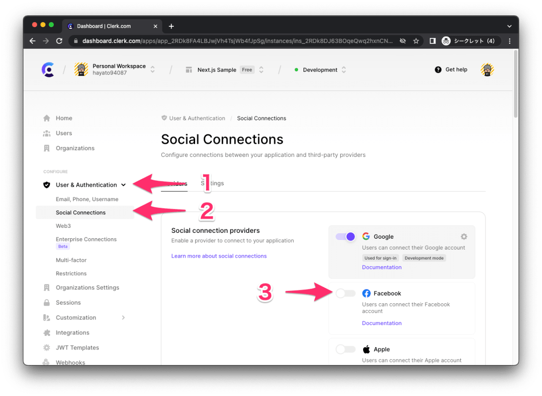Click the breadcrumb shield icon
The width and height of the screenshot is (542, 396).
coord(164,118)
